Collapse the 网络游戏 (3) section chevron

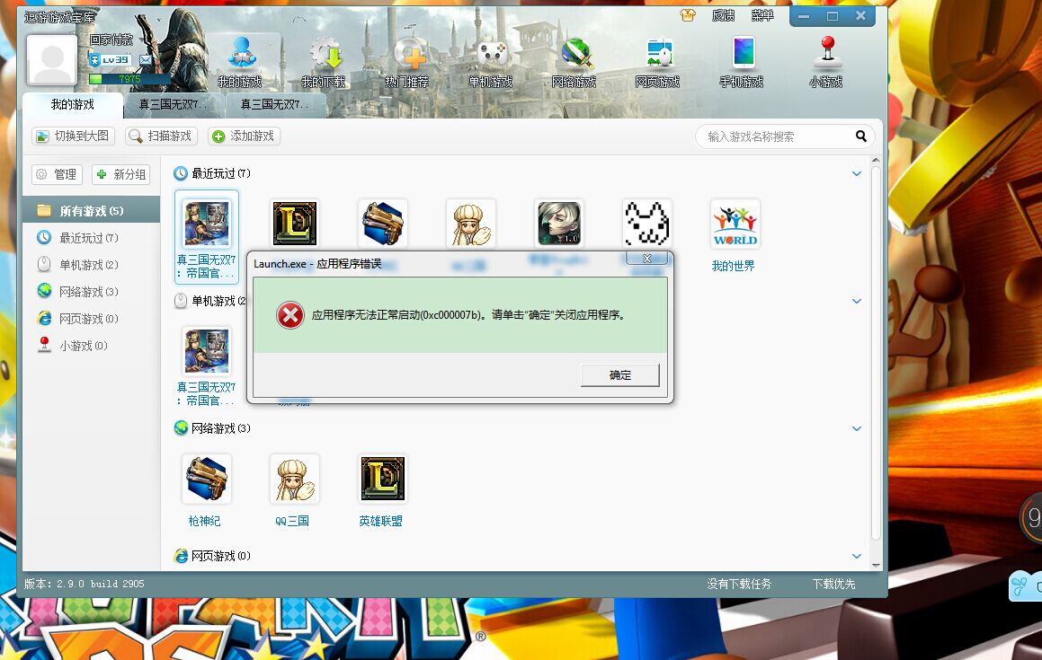point(857,429)
